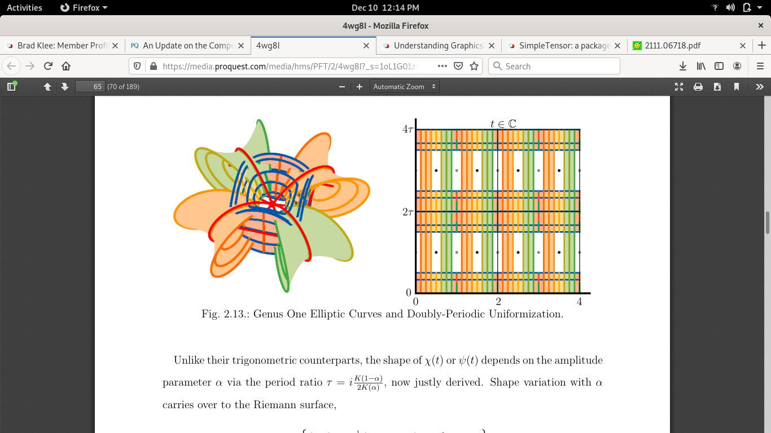Open the Automatic Zoom dropdown

[x=404, y=86]
